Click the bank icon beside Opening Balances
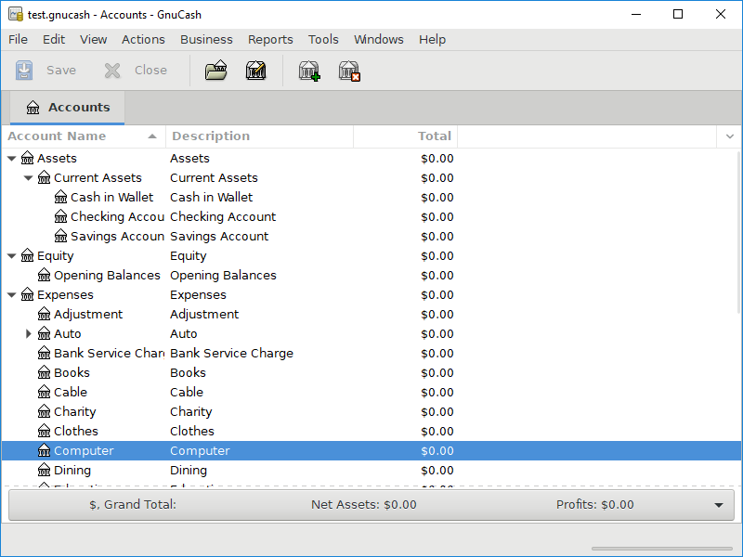This screenshot has width=743, height=557. [x=44, y=276]
